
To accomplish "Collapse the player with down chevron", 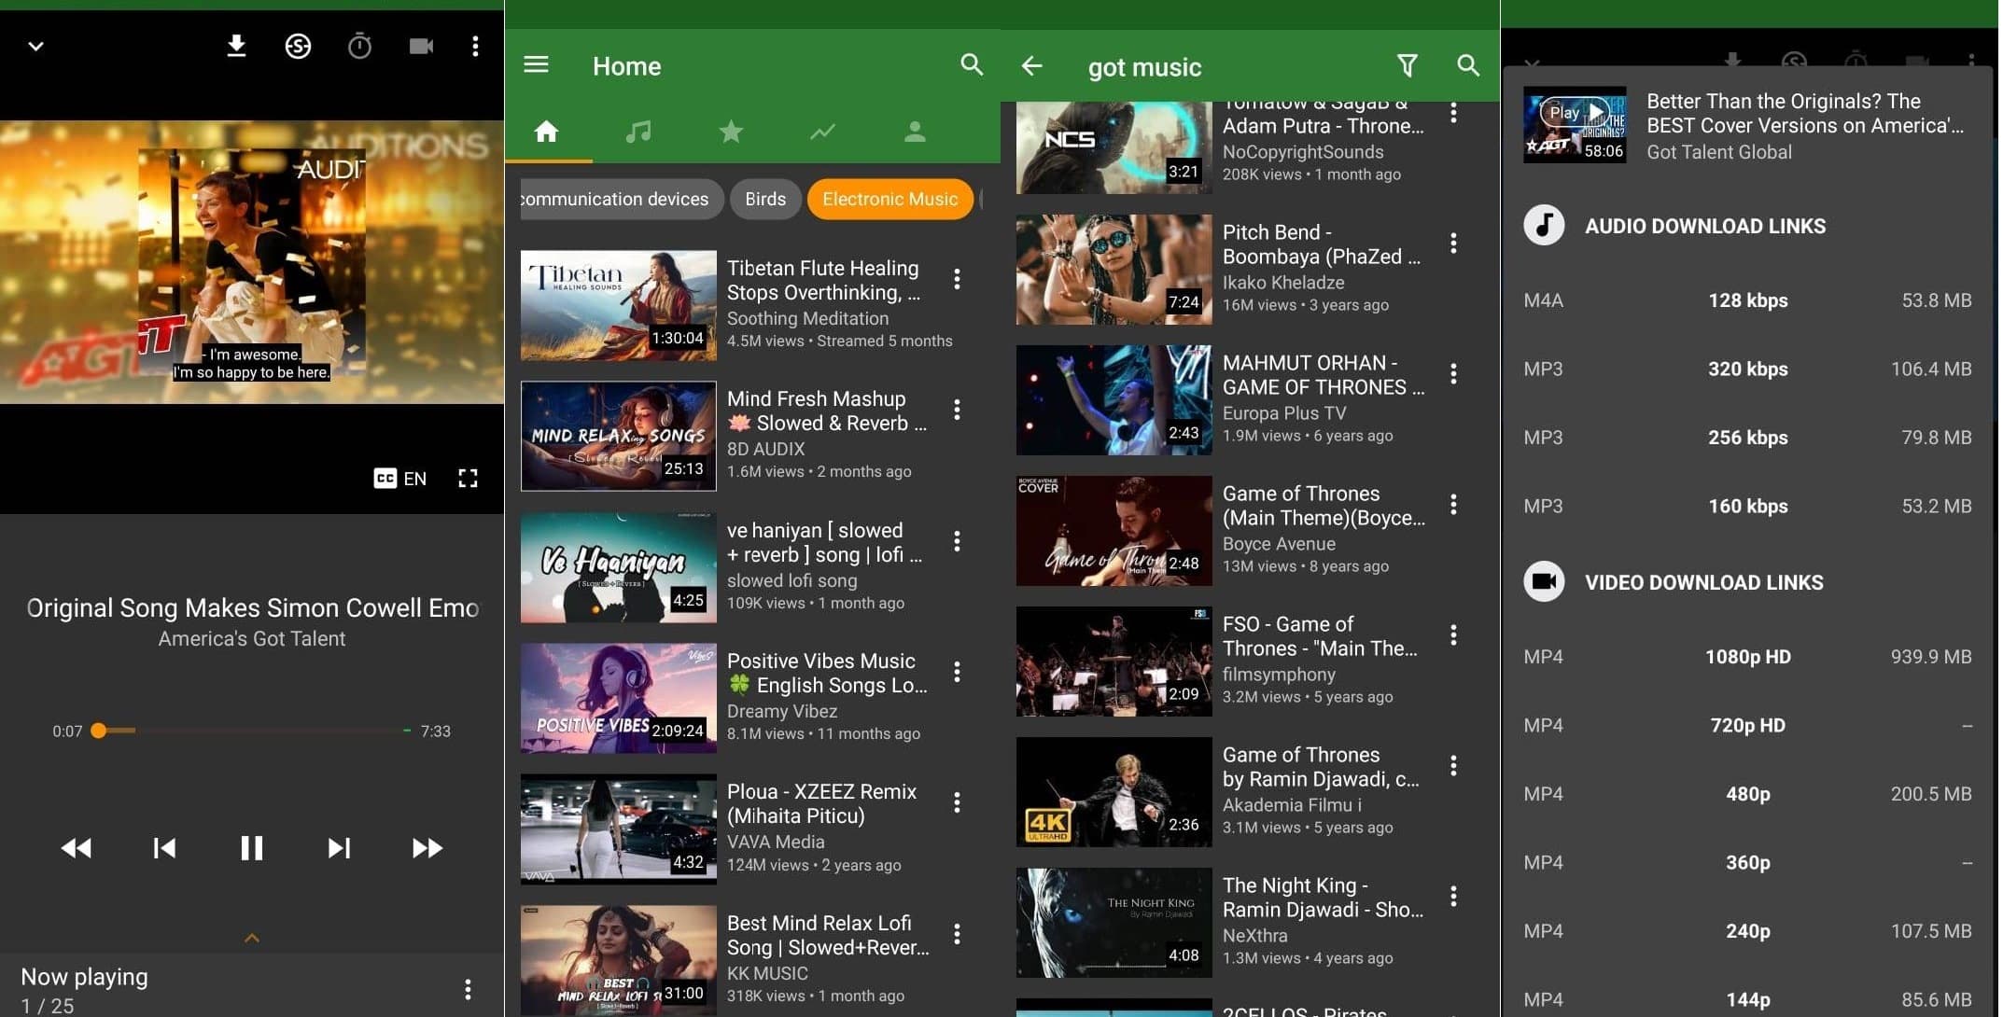I will [35, 46].
